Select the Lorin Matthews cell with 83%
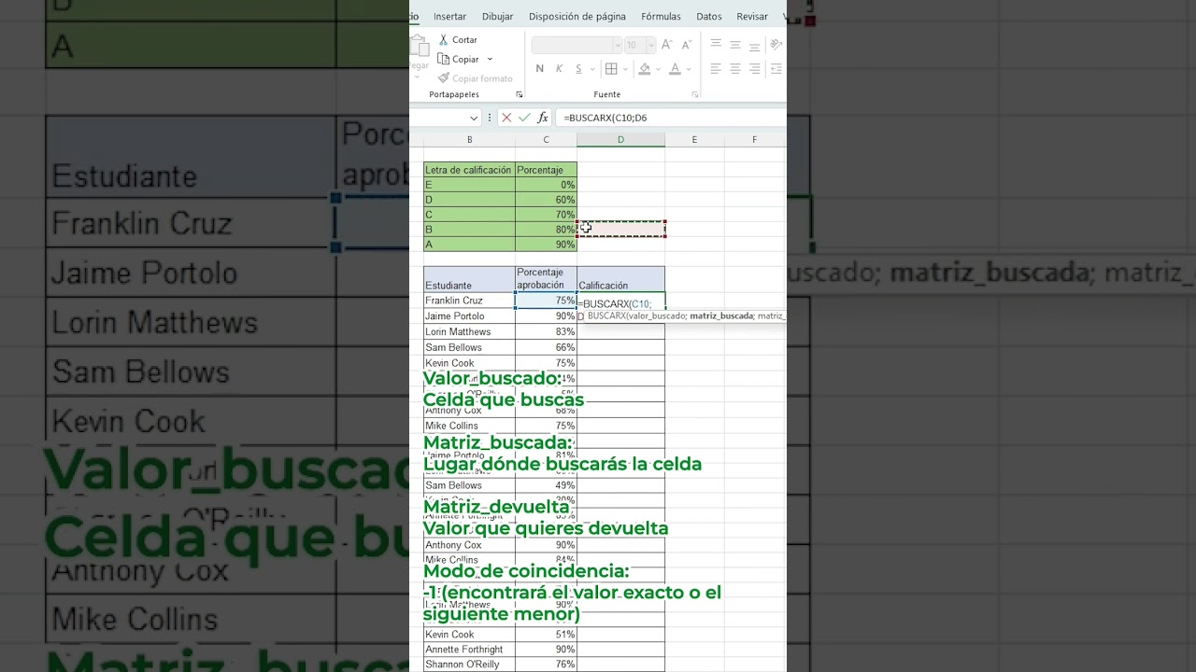 tap(469, 332)
